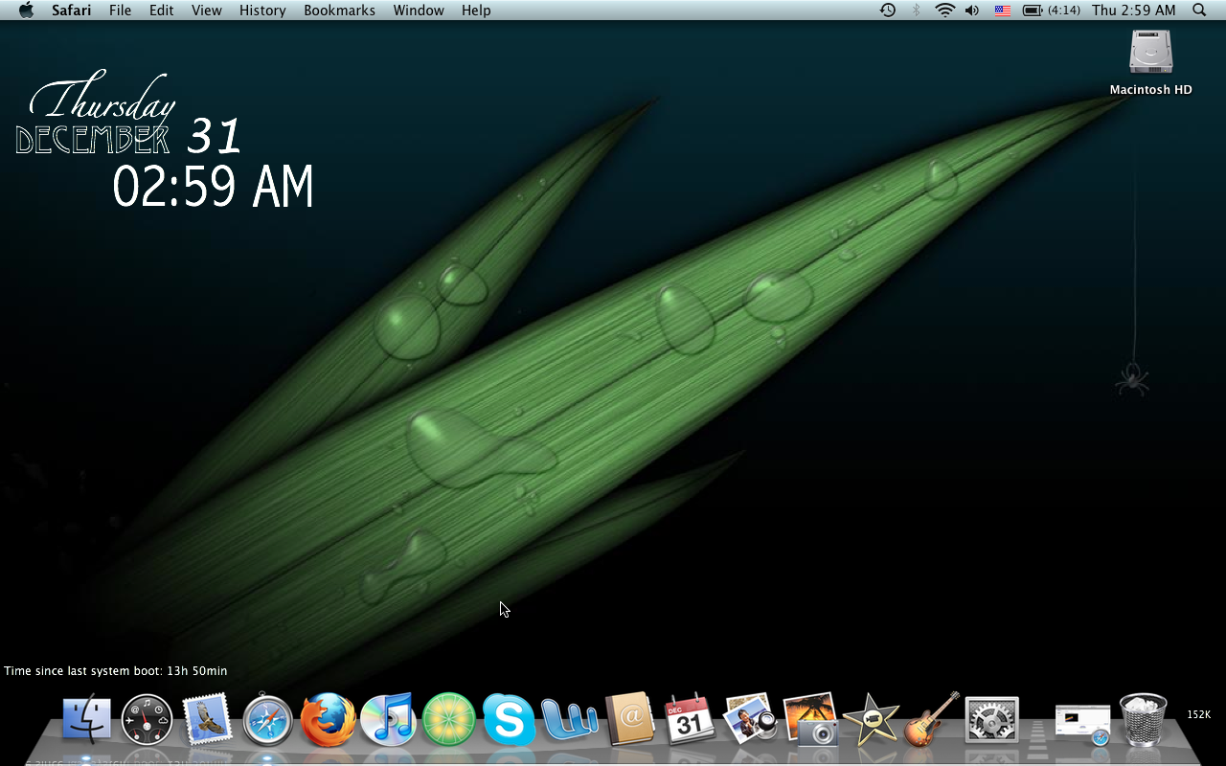Open the Apple menu
The height and width of the screenshot is (766, 1226).
26,11
